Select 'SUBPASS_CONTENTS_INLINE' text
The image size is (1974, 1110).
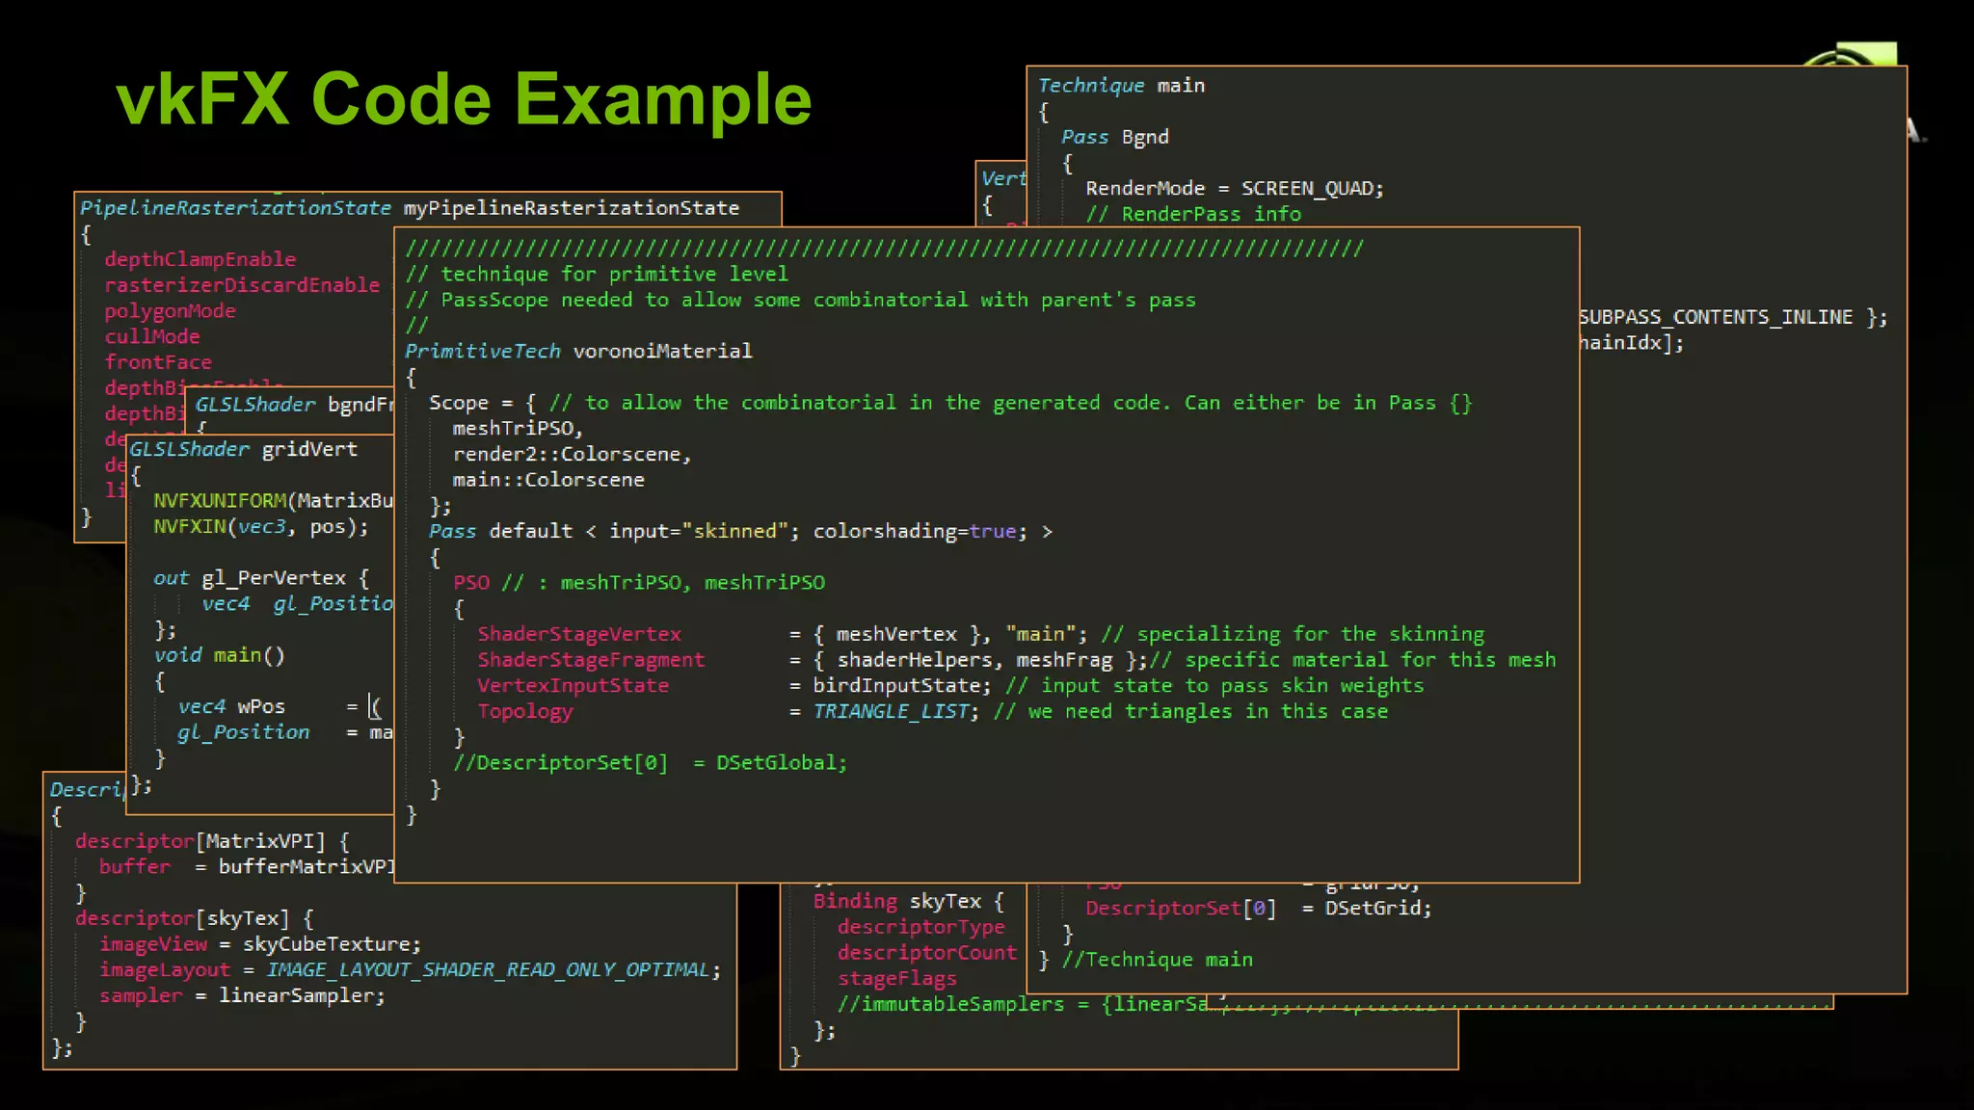pyautogui.click(x=1716, y=317)
